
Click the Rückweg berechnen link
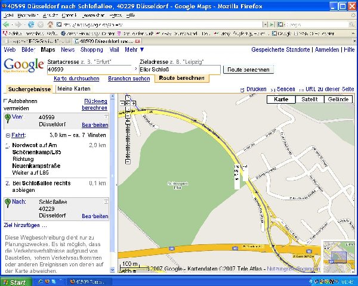[95, 105]
